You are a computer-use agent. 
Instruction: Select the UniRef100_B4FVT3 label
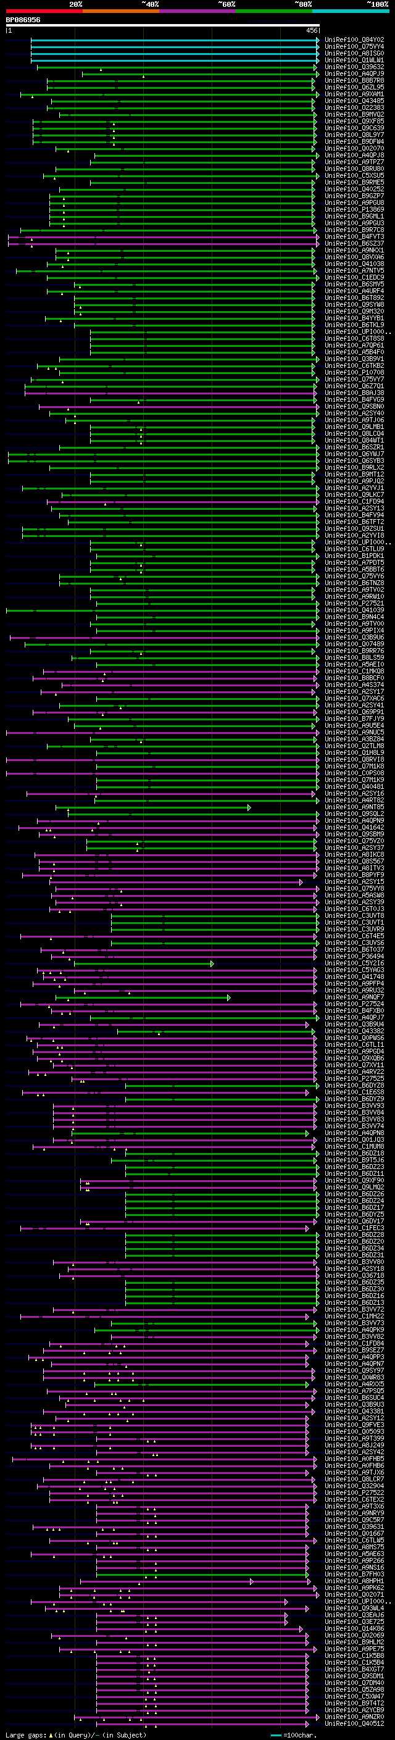pyautogui.click(x=354, y=237)
